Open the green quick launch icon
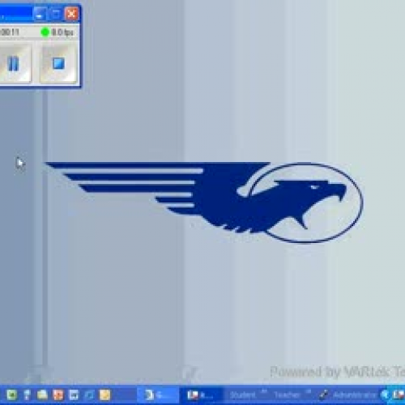405x405 pixels. pos(11,395)
